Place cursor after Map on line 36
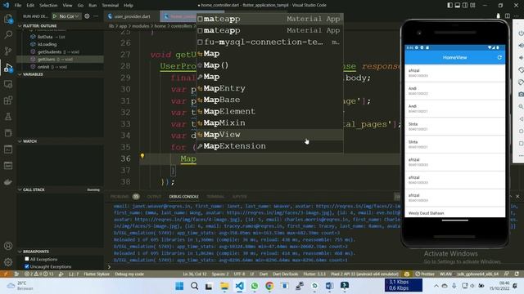 [x=196, y=159]
